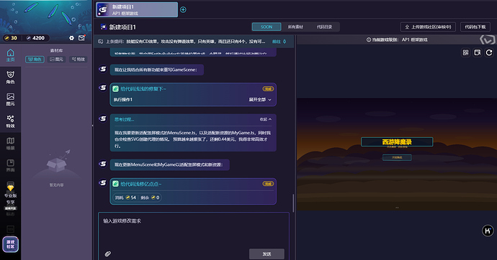Switch to the 所有素材 tab

295,27
